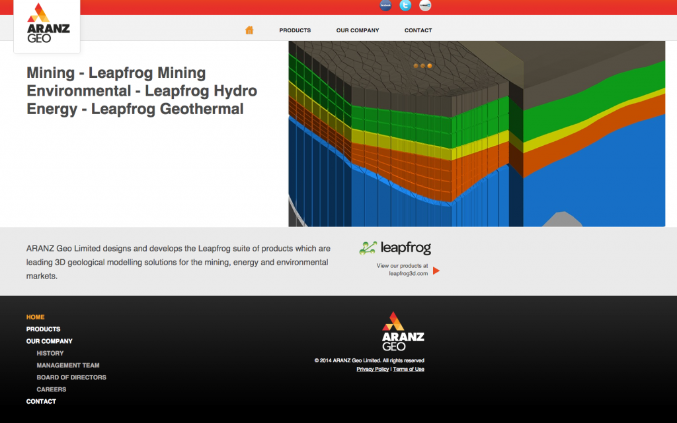
Task: Click History in the footer menu
Action: (x=50, y=353)
